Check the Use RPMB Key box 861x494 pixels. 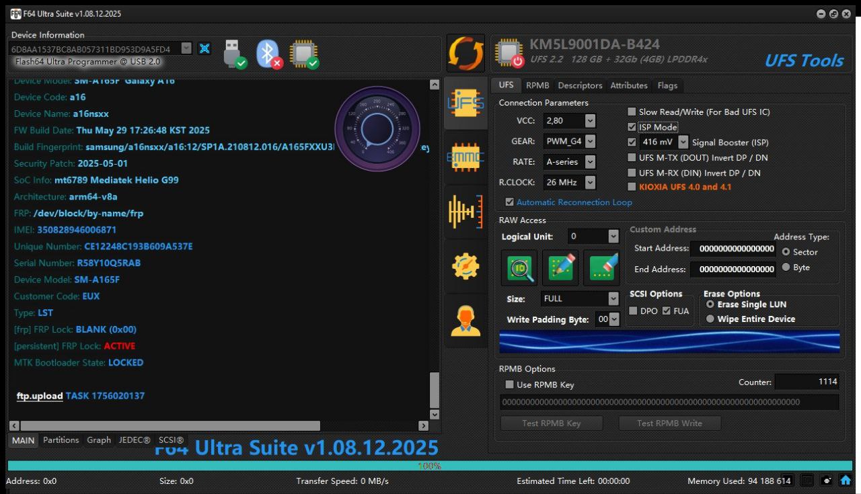509,385
